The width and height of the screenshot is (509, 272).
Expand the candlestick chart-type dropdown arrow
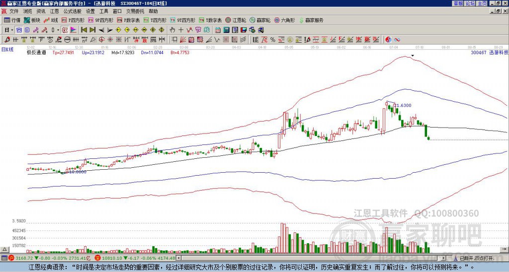point(58,30)
